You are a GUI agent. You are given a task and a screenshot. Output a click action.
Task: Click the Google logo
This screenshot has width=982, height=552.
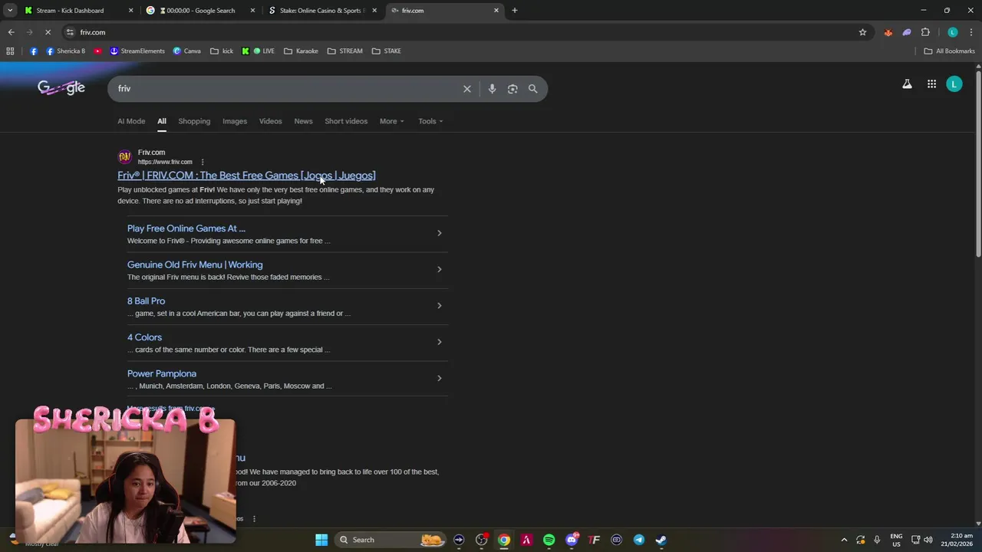(x=61, y=87)
